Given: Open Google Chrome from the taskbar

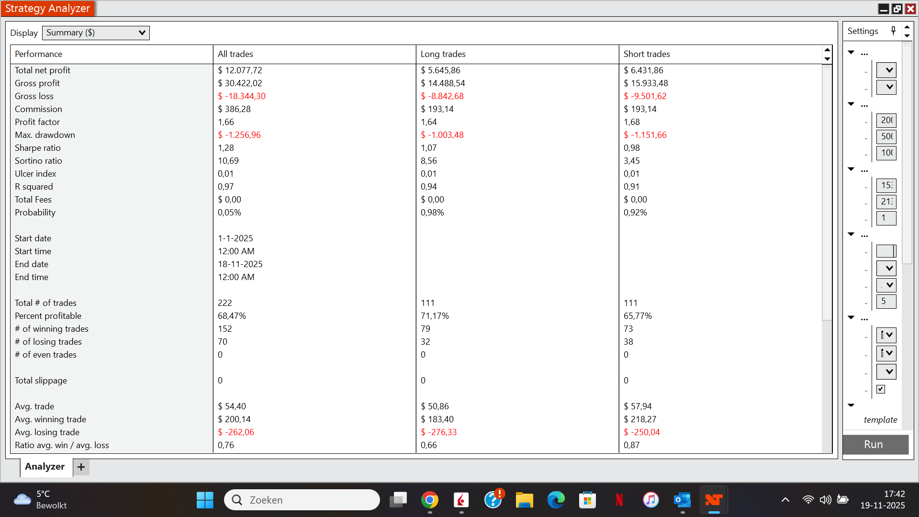Looking at the screenshot, I should click(x=429, y=500).
